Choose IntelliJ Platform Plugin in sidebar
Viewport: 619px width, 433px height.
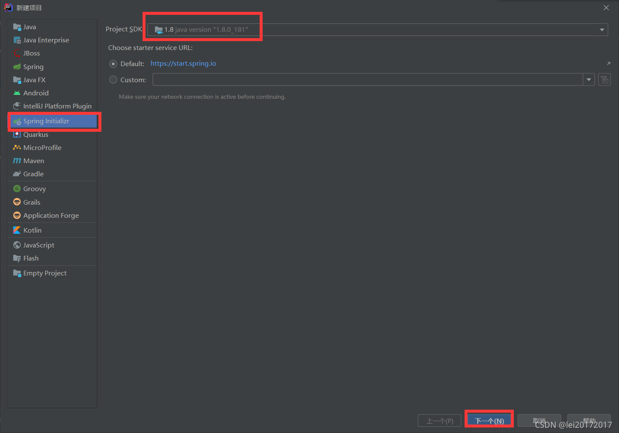pyautogui.click(x=52, y=106)
